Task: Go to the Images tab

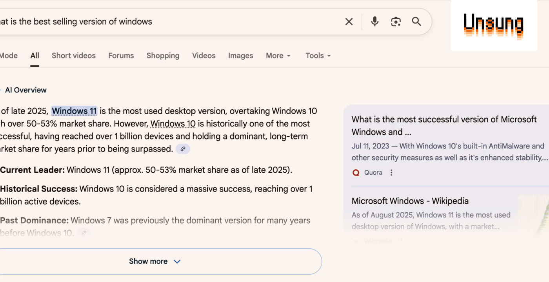Action: point(240,56)
